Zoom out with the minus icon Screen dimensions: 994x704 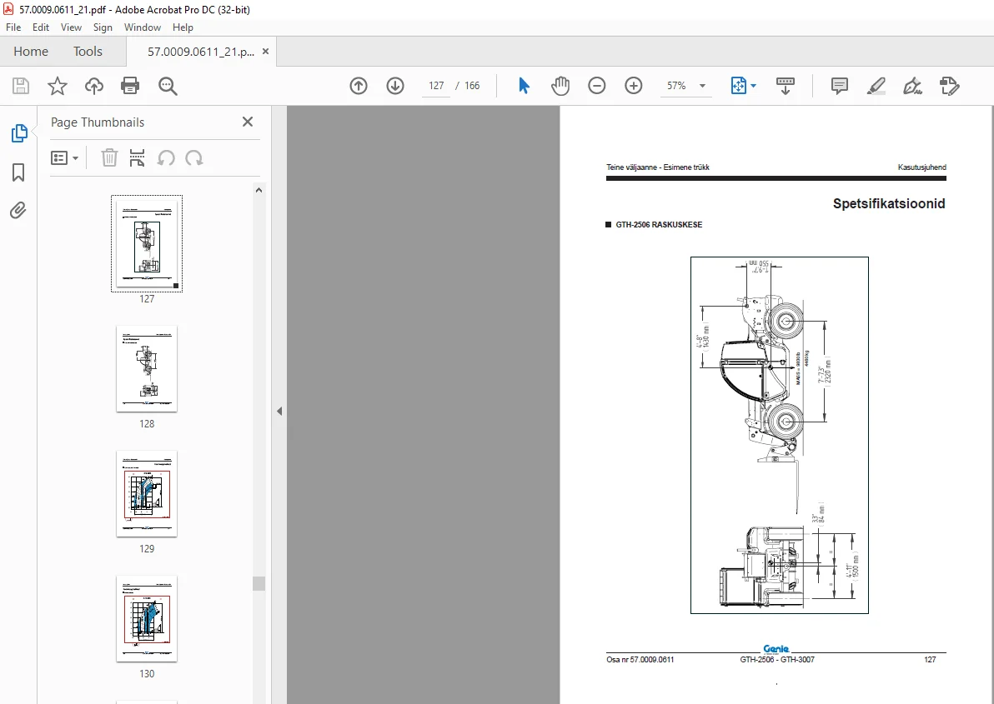(596, 86)
